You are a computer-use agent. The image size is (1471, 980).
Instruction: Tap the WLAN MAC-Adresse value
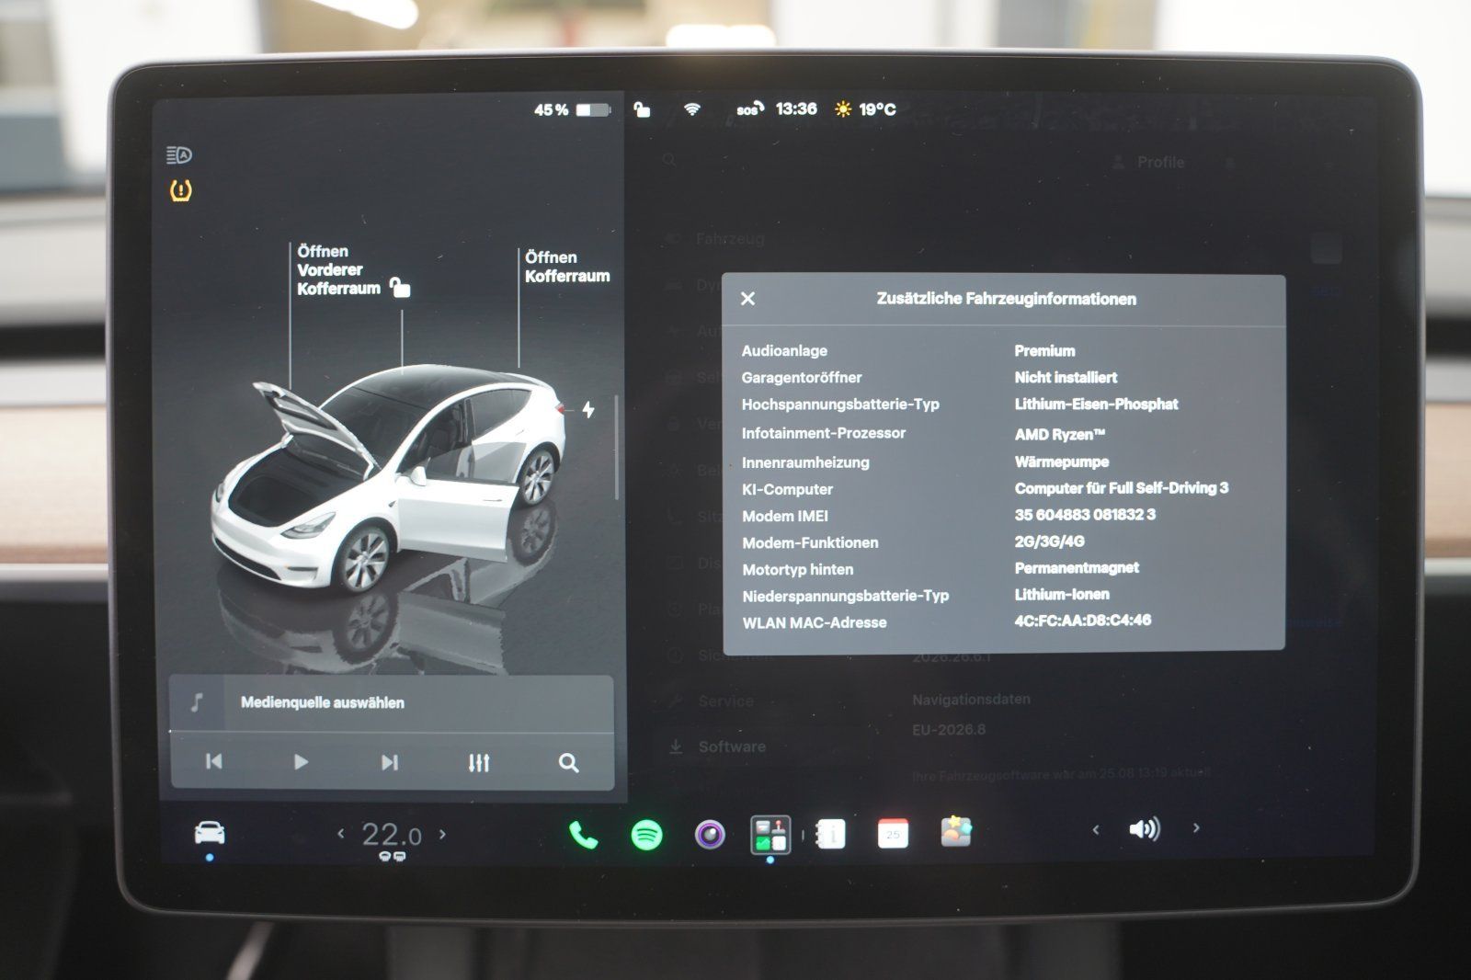coord(1082,621)
